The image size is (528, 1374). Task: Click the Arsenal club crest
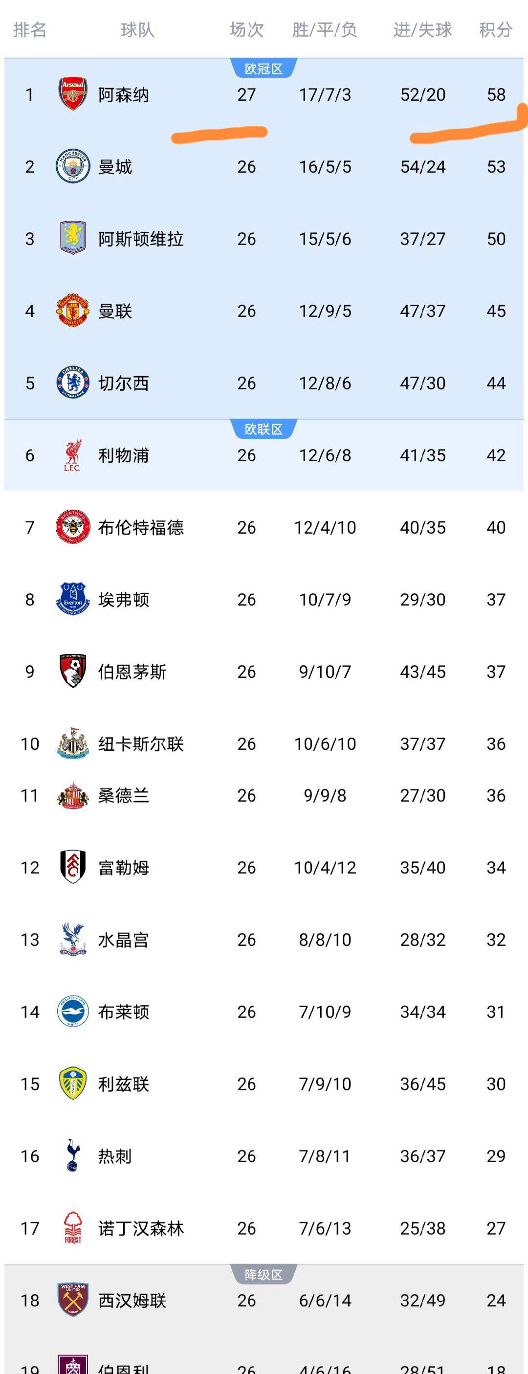click(72, 94)
